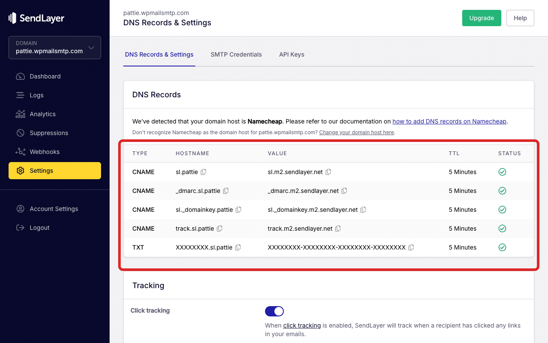Image resolution: width=548 pixels, height=343 pixels.
Task: Click Change your domain host here link
Action: click(357, 132)
